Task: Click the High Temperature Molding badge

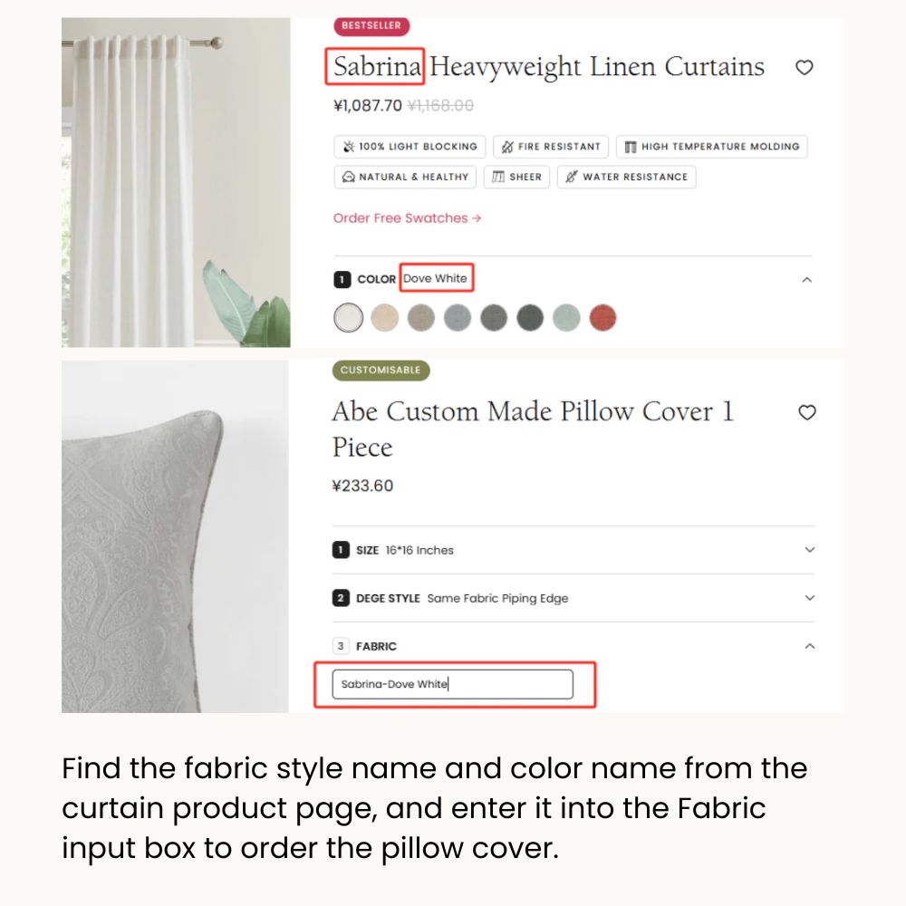Action: (711, 147)
